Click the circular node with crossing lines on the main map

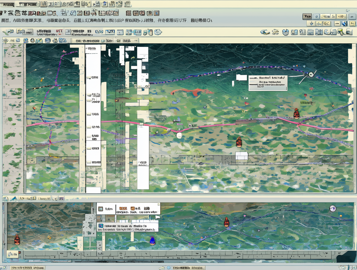click(311, 74)
